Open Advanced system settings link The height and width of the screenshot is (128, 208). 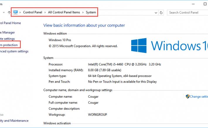point(14,51)
